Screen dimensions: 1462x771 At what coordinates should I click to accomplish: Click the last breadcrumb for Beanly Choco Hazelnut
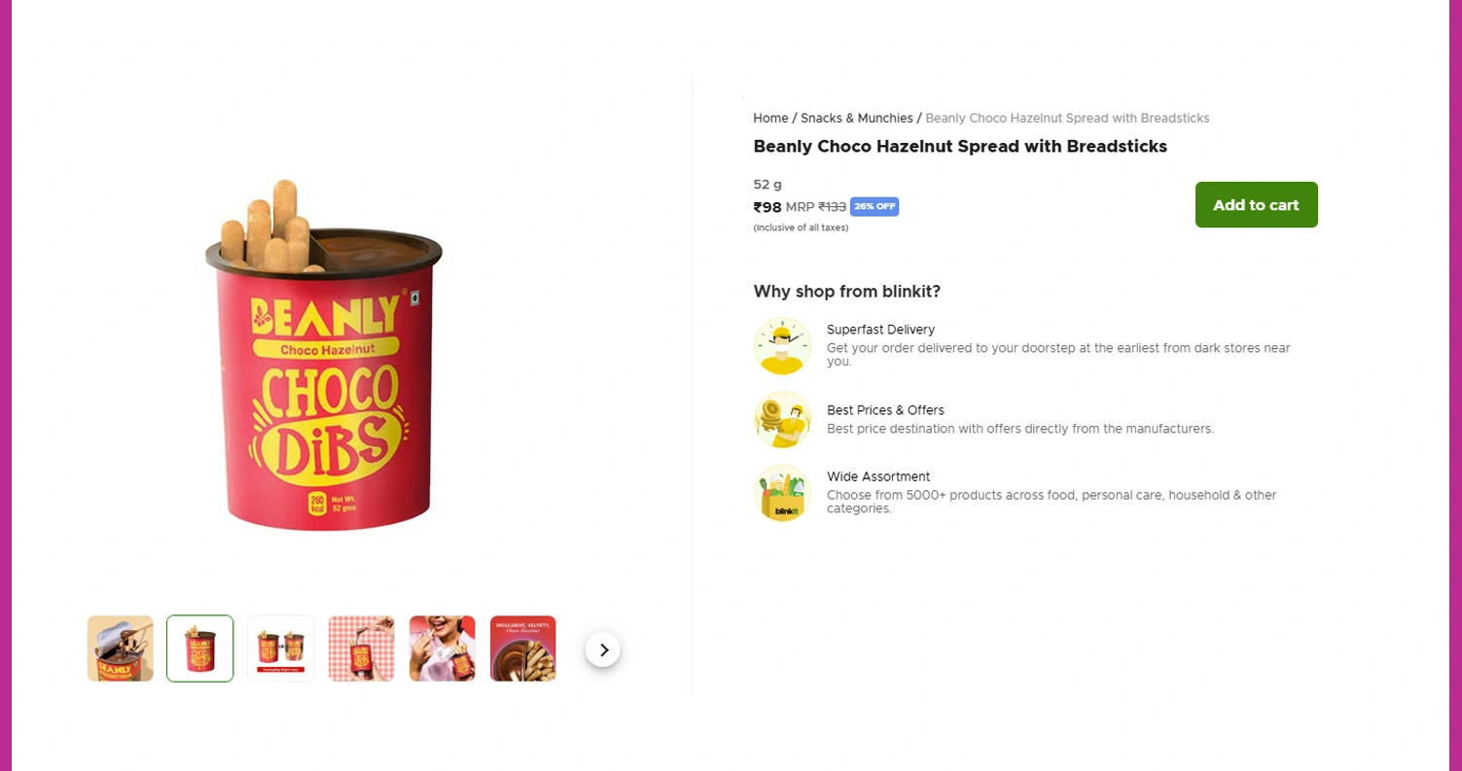1067,119
